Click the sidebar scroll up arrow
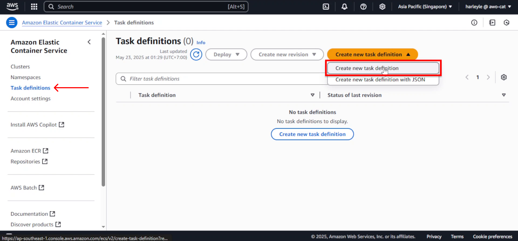 point(103,34)
